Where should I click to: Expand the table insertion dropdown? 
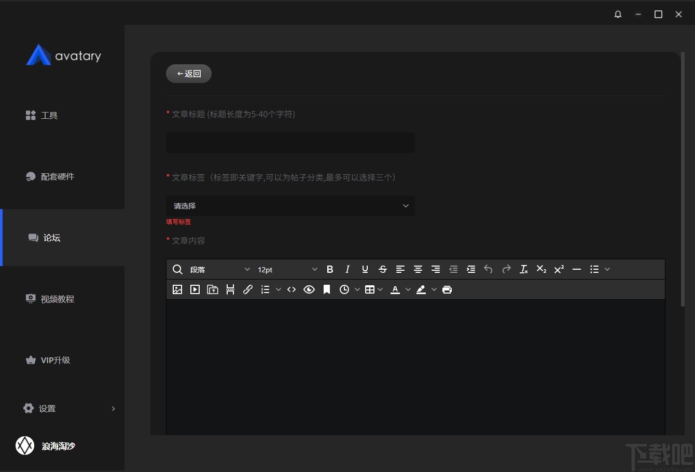pyautogui.click(x=381, y=289)
